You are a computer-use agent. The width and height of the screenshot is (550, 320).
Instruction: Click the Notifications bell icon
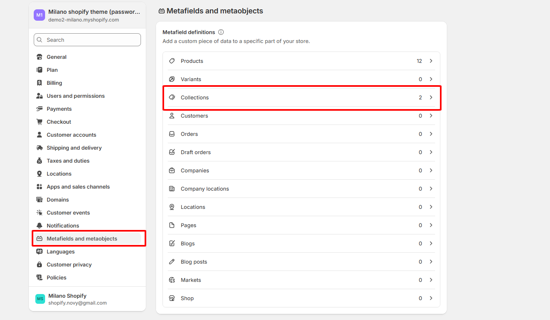(39, 226)
